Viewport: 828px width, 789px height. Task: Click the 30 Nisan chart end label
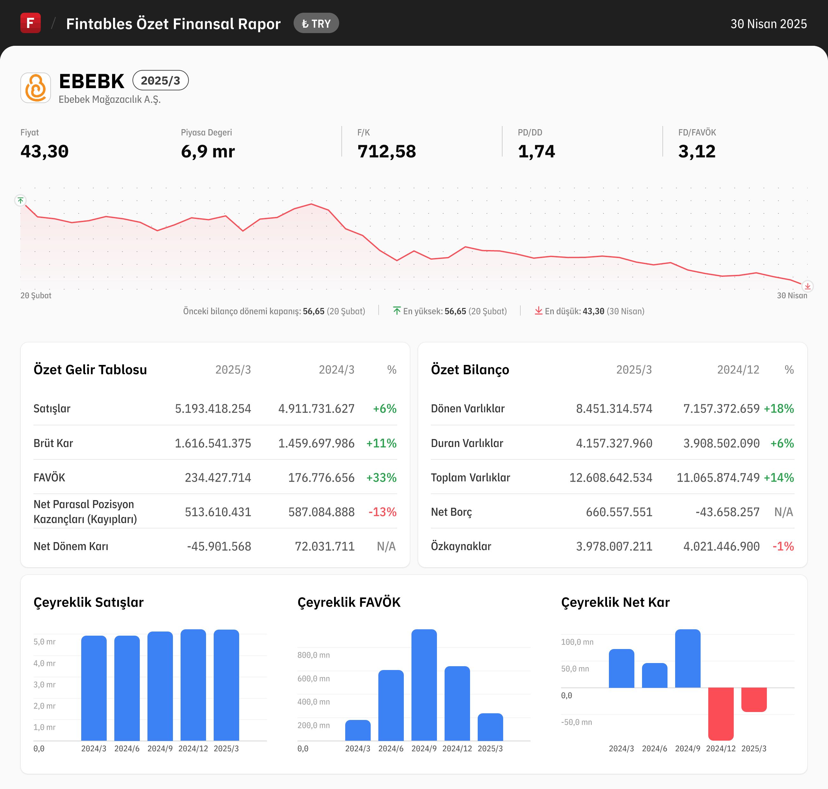tap(792, 296)
